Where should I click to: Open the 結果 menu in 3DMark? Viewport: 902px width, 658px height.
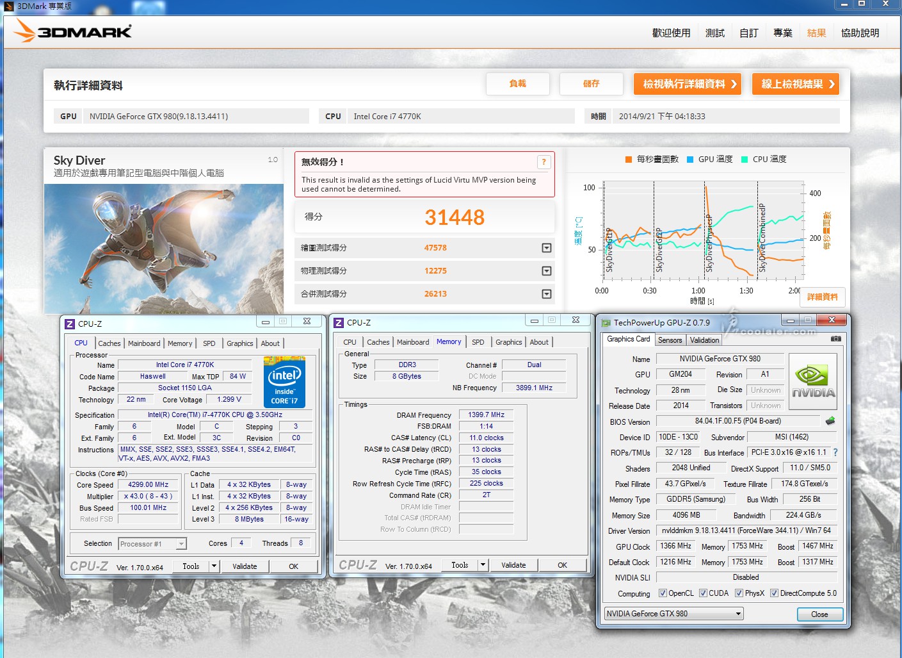pyautogui.click(x=816, y=33)
